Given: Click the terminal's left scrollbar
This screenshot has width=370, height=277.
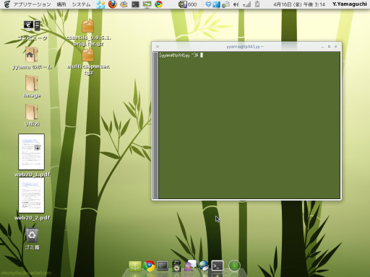Looking at the screenshot, I should [x=155, y=125].
